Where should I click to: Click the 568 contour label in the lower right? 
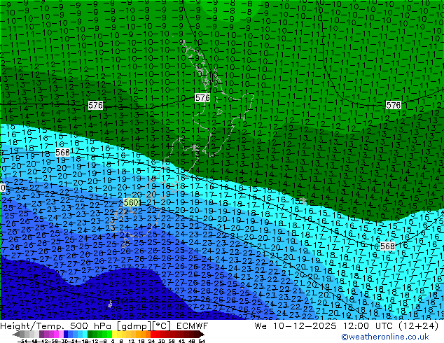pos(387,246)
